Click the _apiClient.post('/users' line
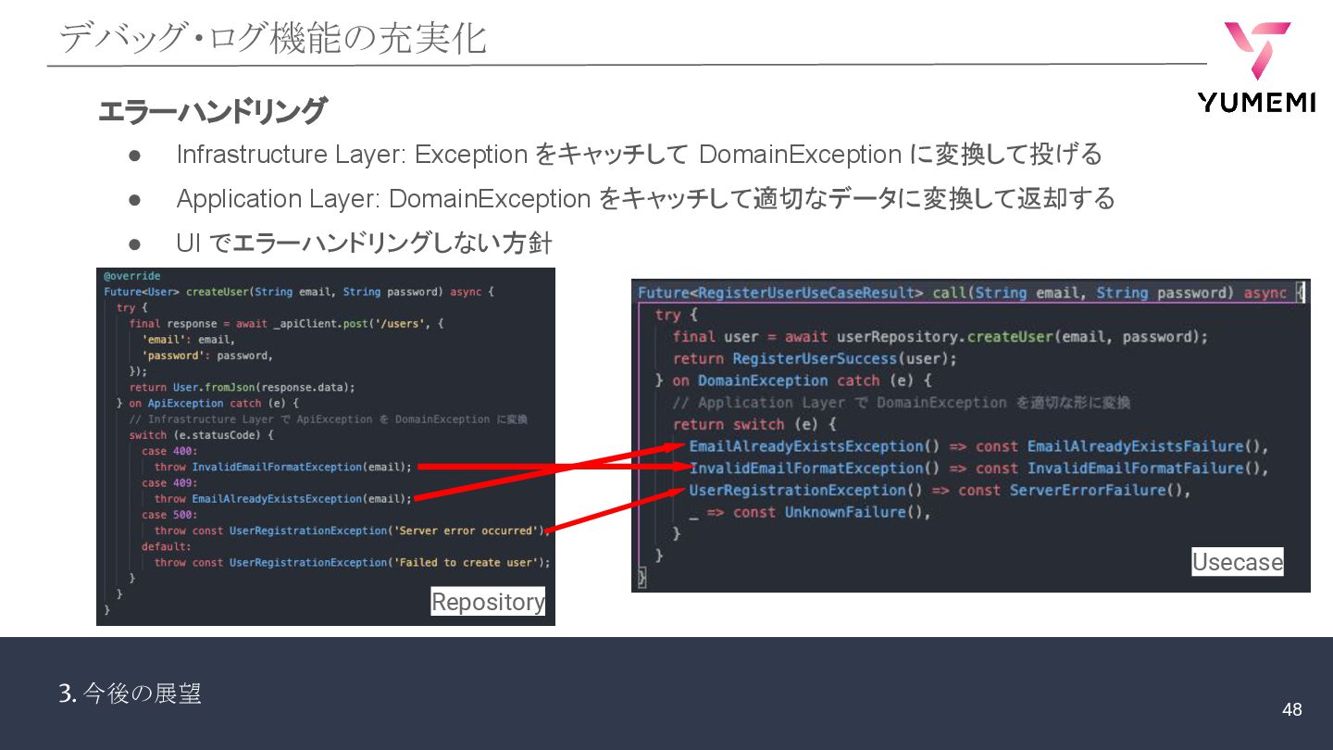The width and height of the screenshot is (1333, 750). [287, 323]
